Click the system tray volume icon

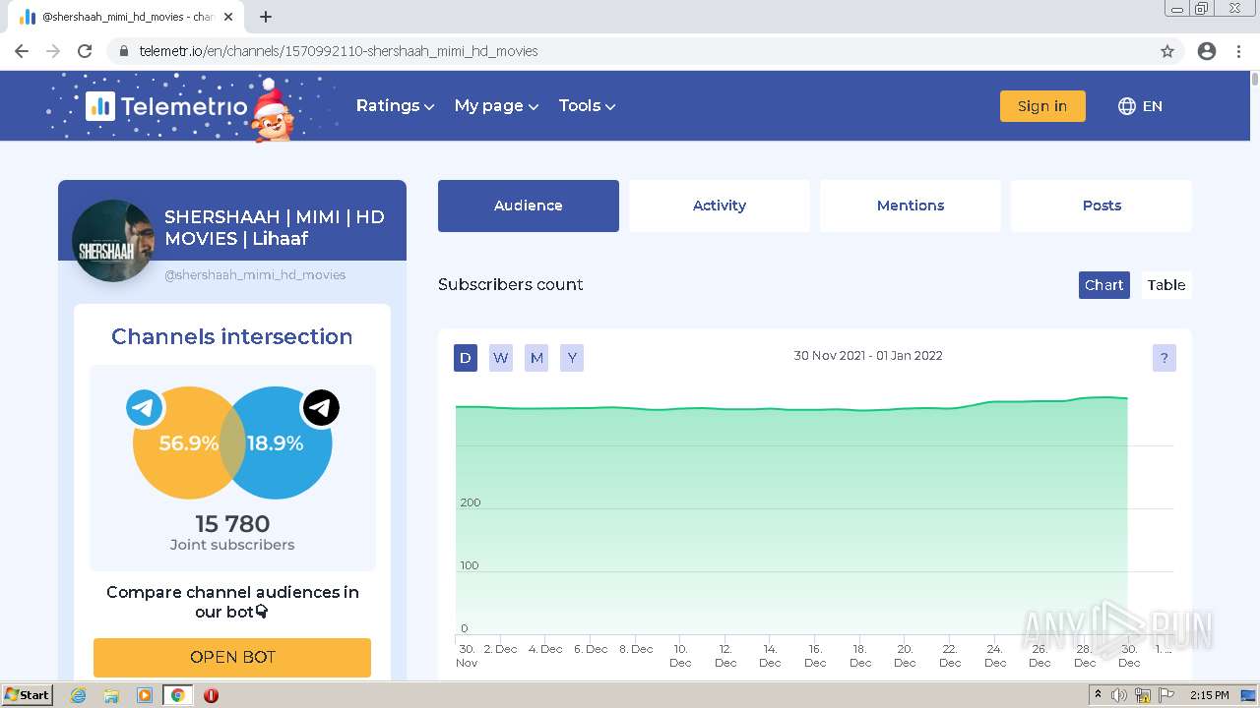click(x=1119, y=695)
